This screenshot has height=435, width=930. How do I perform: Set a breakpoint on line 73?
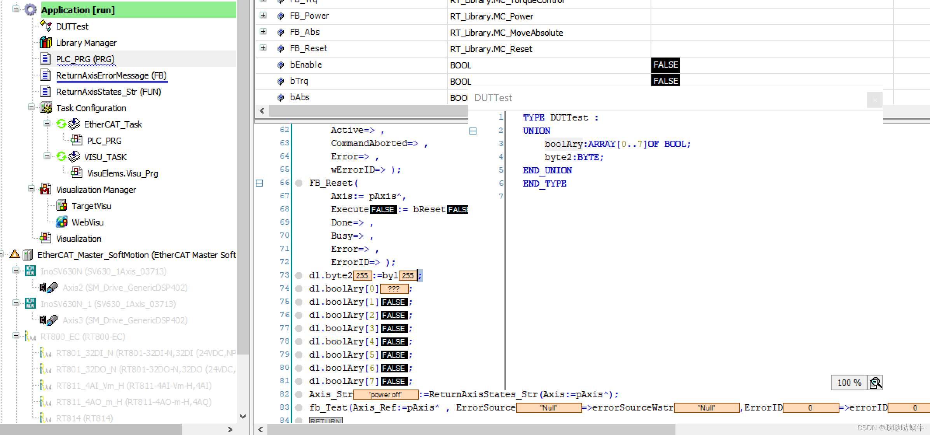[298, 275]
